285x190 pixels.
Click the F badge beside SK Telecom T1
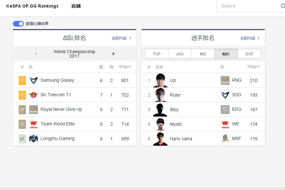[x=22, y=95]
